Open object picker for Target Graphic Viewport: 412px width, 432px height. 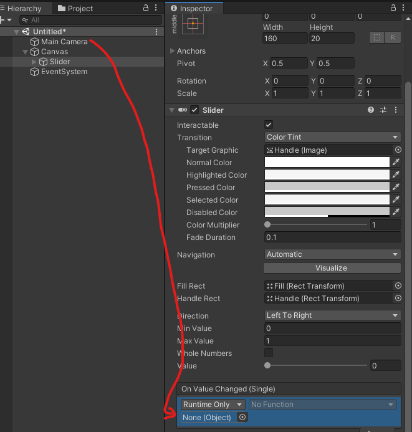398,150
